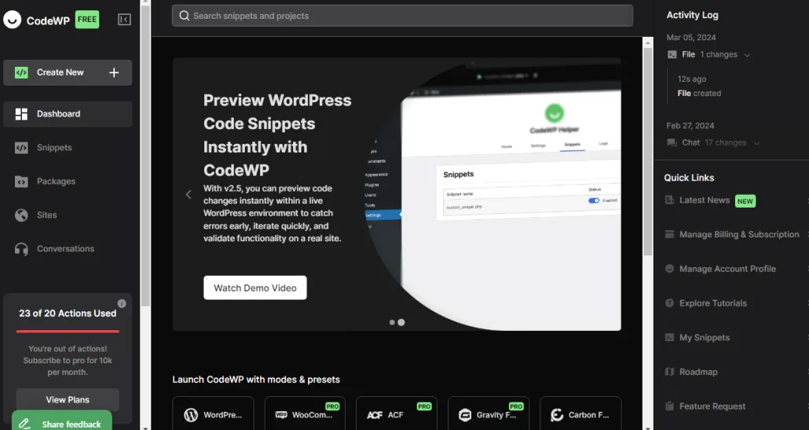Collapse the sidebar with the panel icon
This screenshot has width=809, height=430.
click(x=124, y=20)
